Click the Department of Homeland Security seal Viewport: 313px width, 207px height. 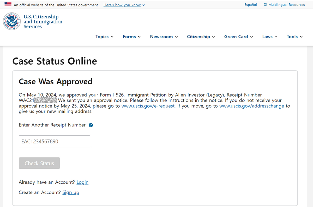point(12,21)
